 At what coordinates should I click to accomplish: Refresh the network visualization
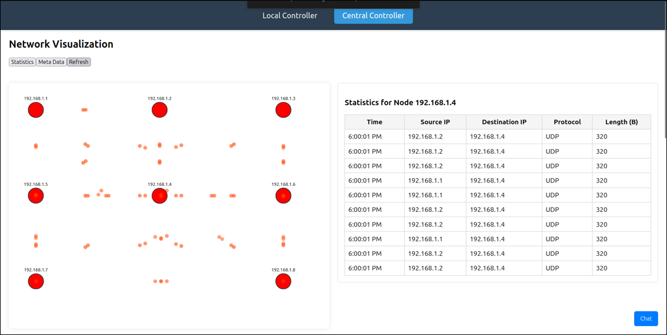(79, 62)
